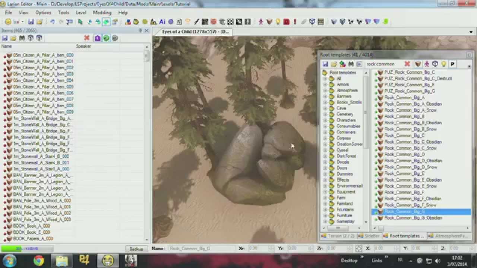This screenshot has width=477, height=268.
Task: Click the Backup button
Action: 136,249
